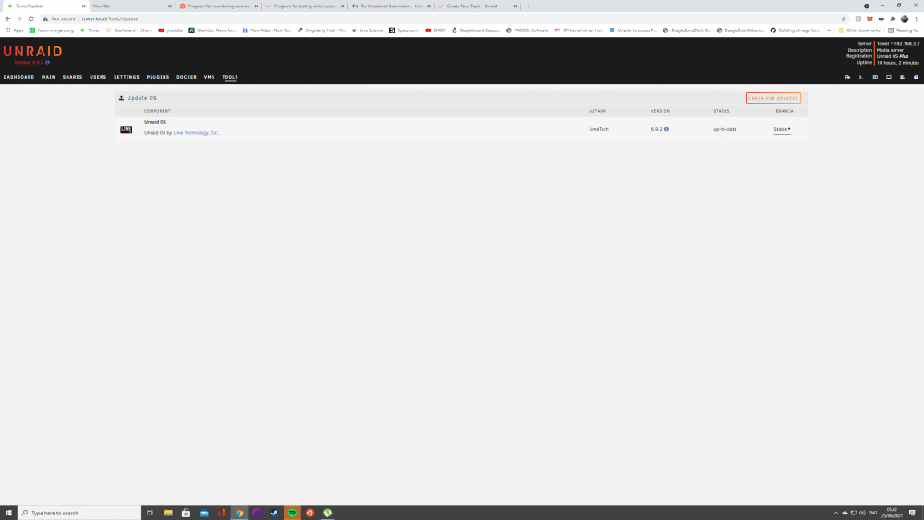Image resolution: width=924 pixels, height=520 pixels.
Task: Open the Chrome profile avatar
Action: [905, 18]
